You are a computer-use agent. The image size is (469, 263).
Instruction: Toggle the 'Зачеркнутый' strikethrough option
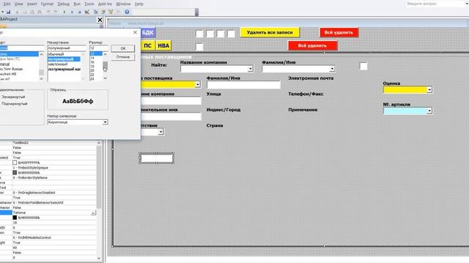13,97
